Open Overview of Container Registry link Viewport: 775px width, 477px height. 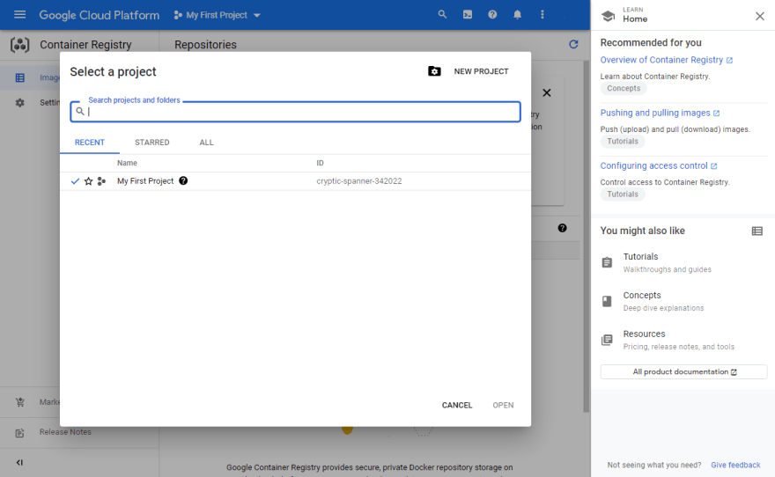coord(667,60)
